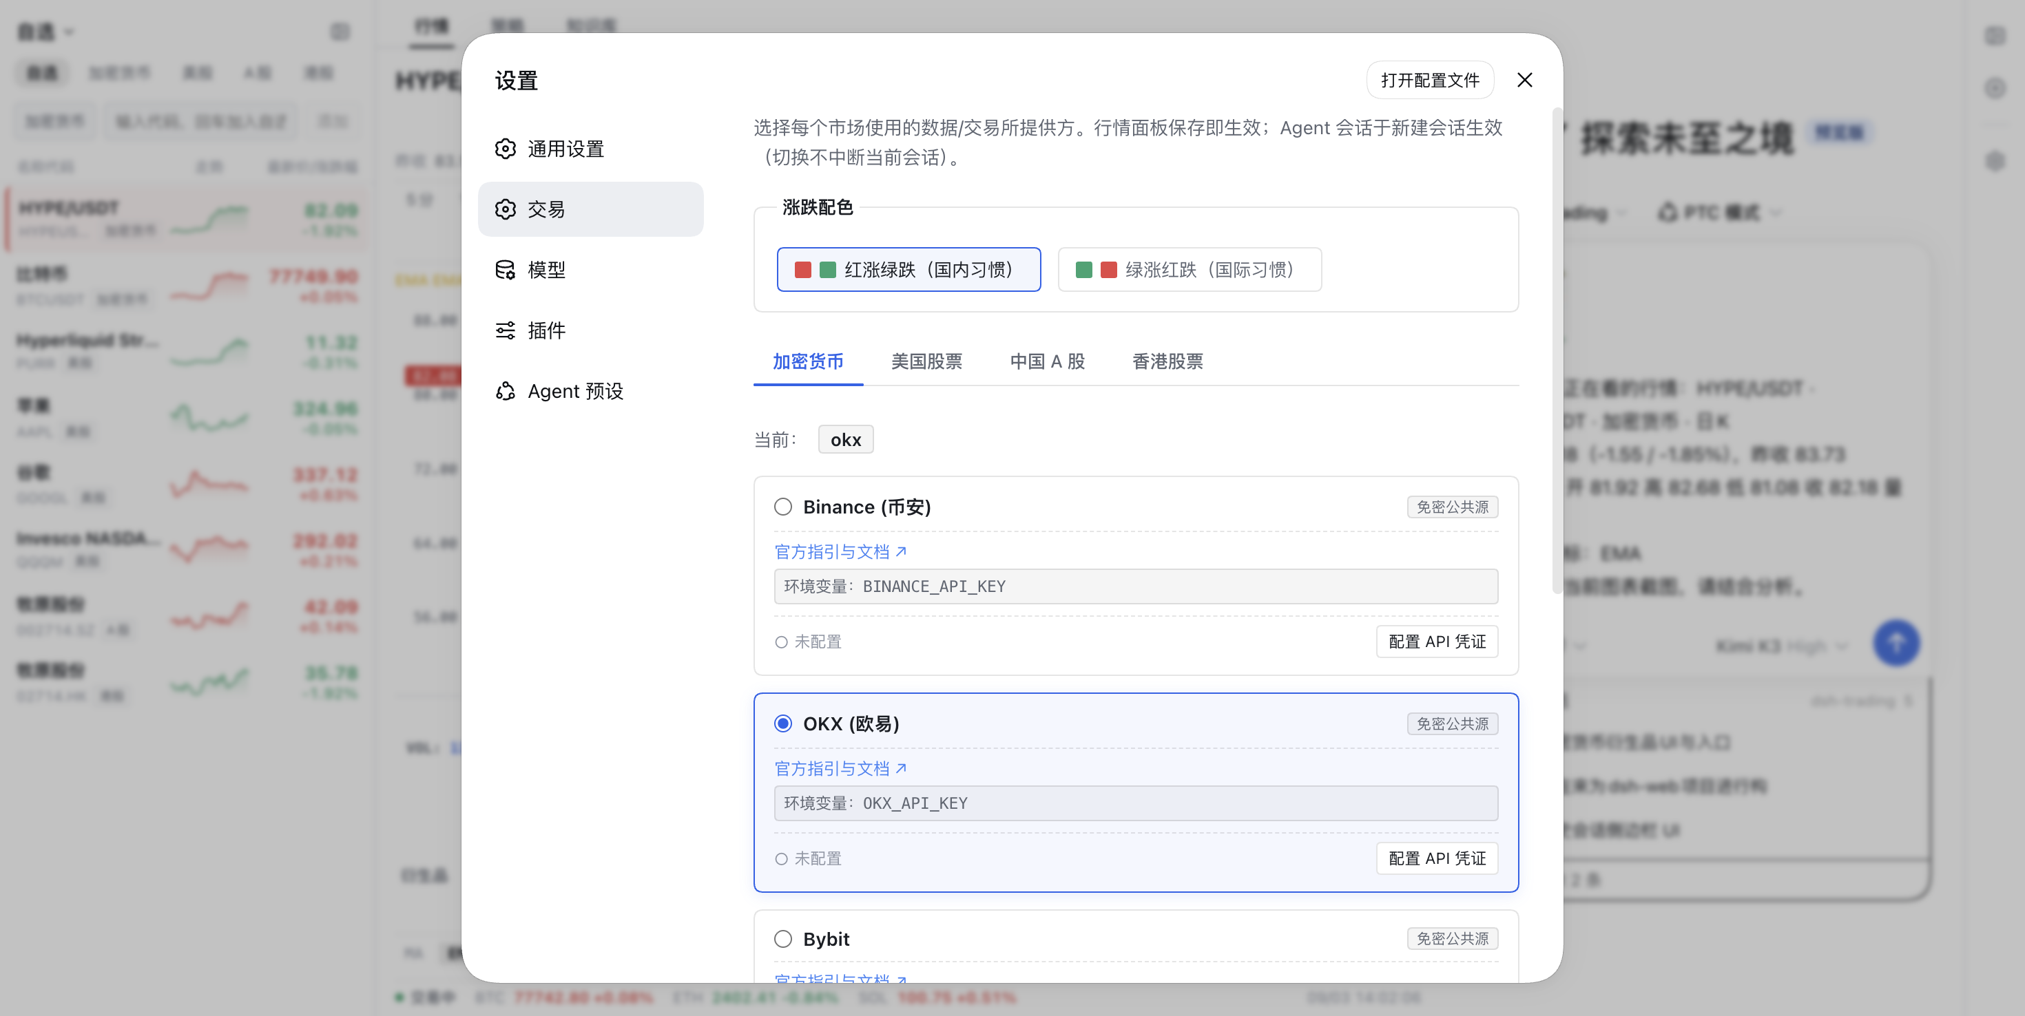Switch to the 香港股票 tab
The width and height of the screenshot is (2025, 1016).
(1167, 361)
